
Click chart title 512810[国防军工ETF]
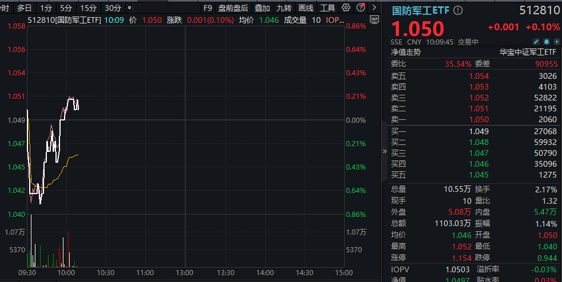(x=64, y=20)
